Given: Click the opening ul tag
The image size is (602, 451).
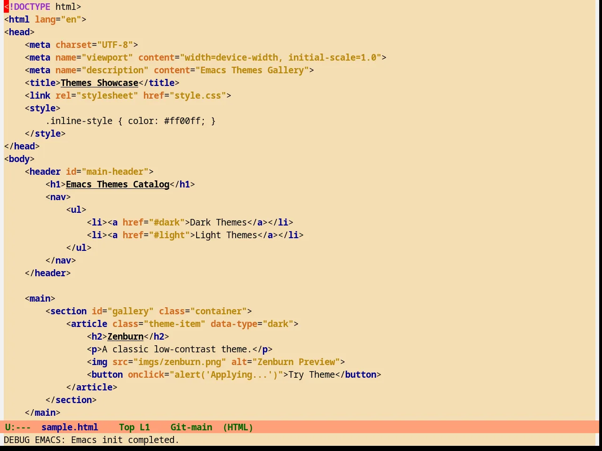Looking at the screenshot, I should (76, 210).
